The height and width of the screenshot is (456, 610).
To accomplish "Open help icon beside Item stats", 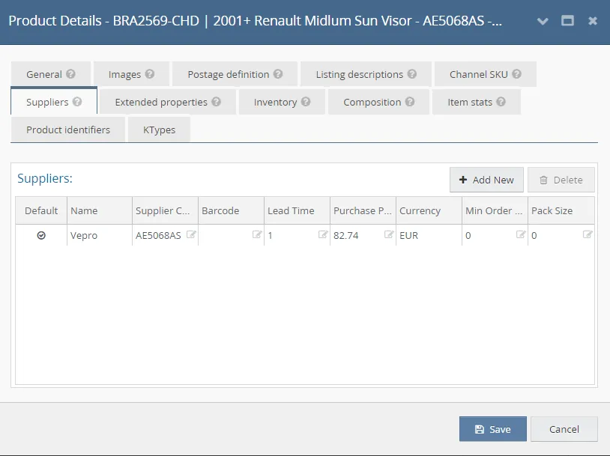I will 501,102.
